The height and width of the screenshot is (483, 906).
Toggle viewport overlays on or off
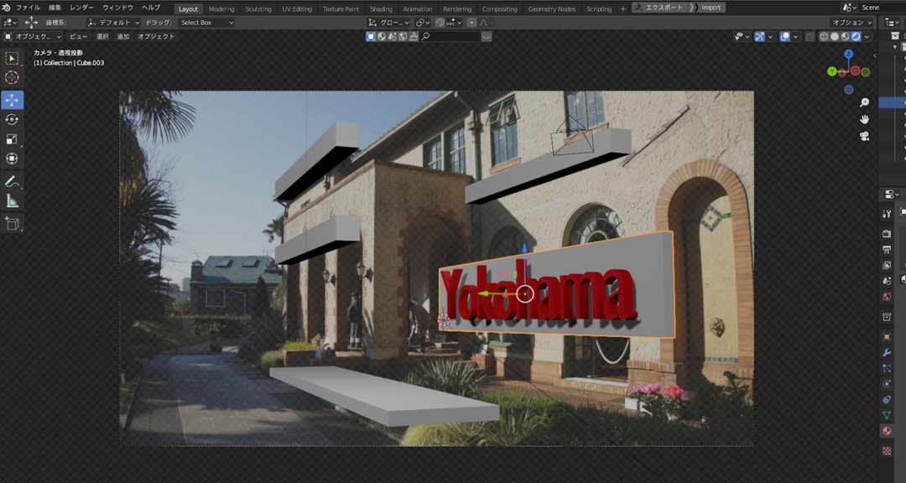click(x=785, y=37)
